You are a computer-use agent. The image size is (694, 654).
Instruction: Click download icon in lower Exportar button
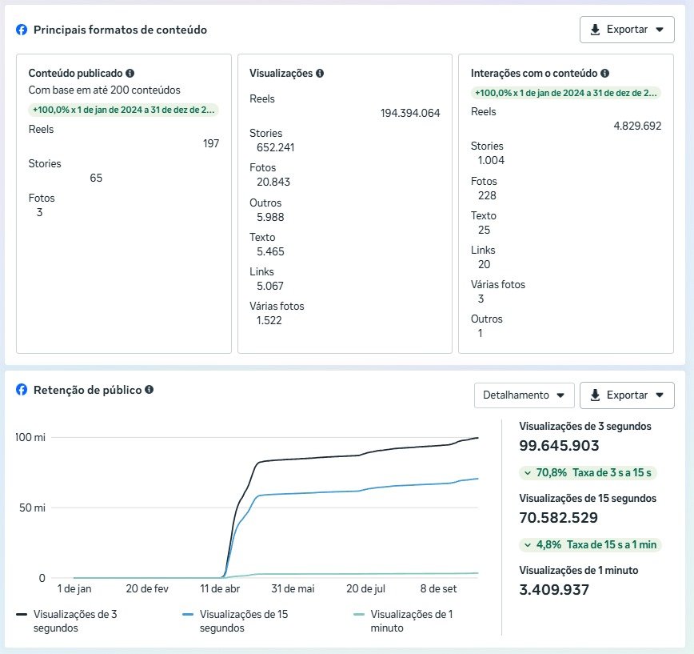595,395
